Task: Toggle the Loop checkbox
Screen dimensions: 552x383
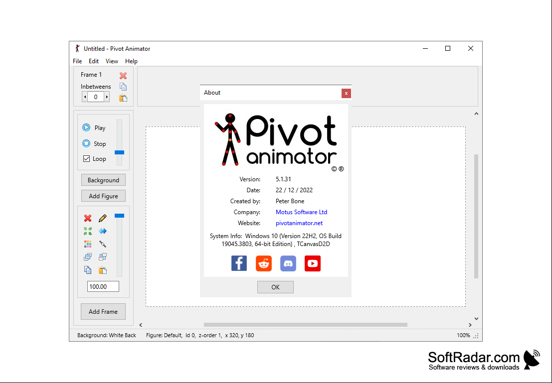Action: pos(86,158)
